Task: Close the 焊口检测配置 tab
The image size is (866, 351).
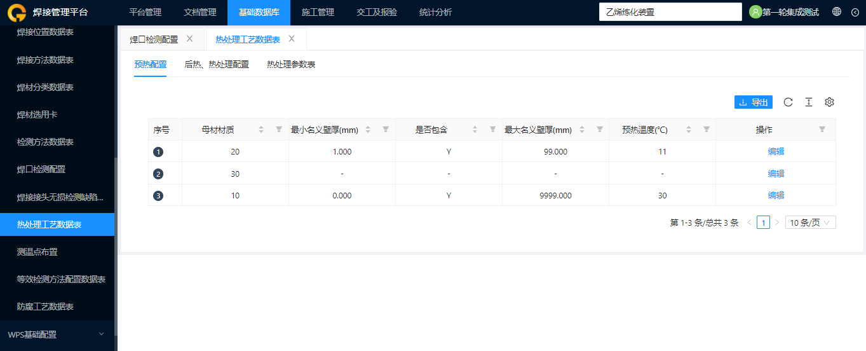Action: pos(189,39)
